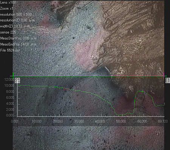
Task: Click the curve label 1 at profile end
Action: click(164, 104)
